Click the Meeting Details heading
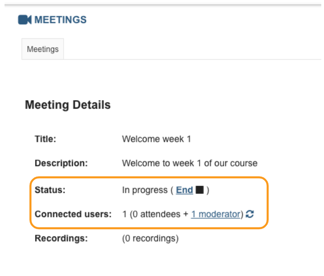The height and width of the screenshot is (276, 324). [68, 105]
